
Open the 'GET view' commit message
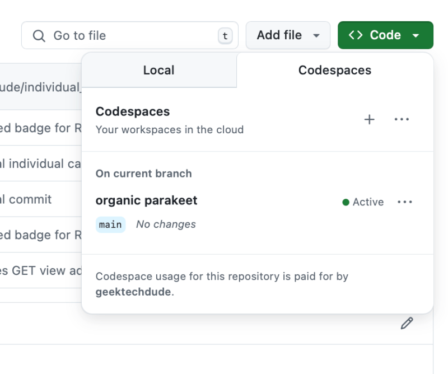[x=40, y=270]
